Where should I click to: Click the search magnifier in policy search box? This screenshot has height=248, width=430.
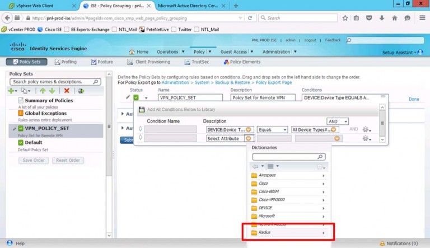point(95,82)
